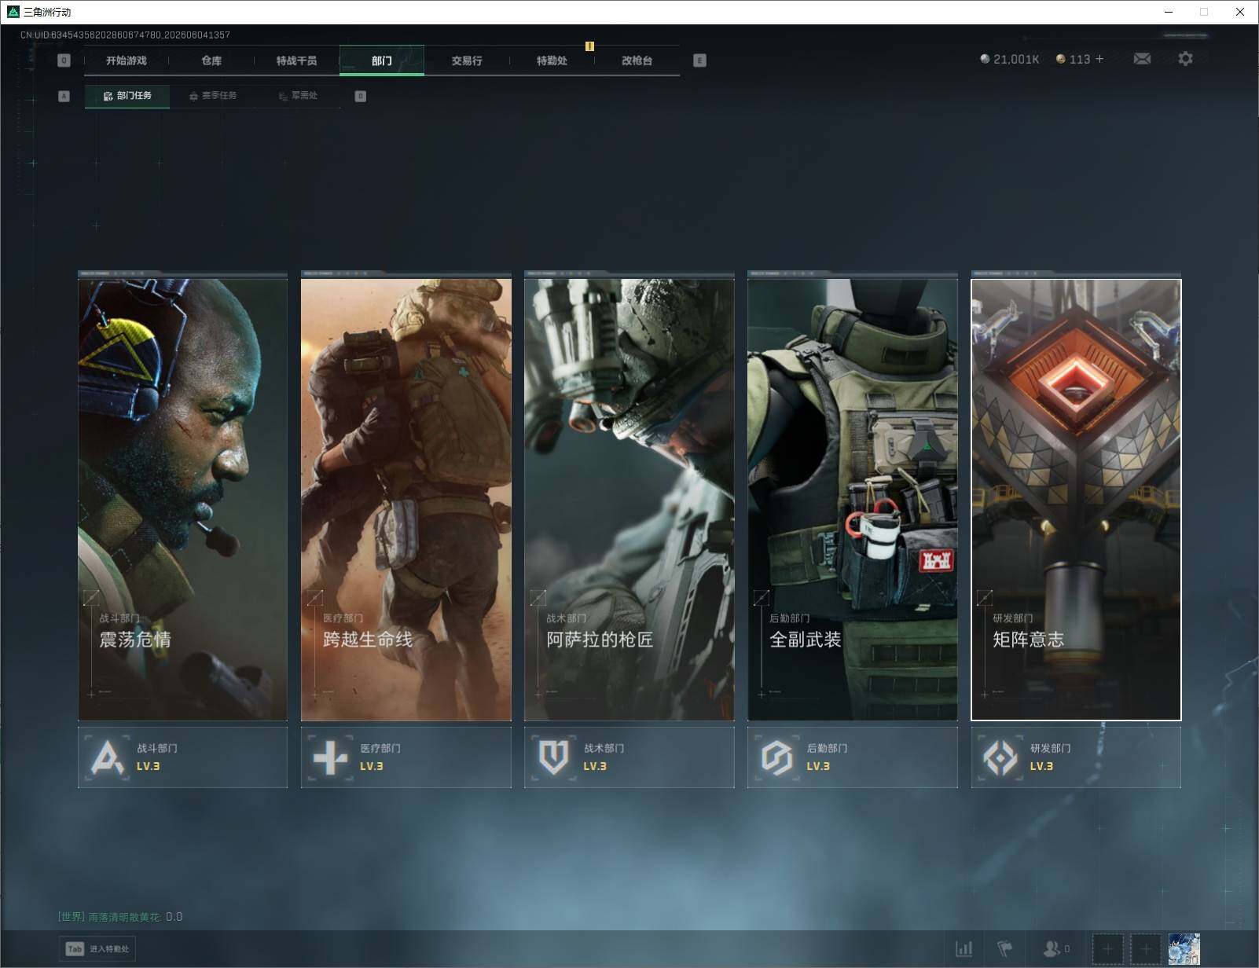Click the Tab 进入特勤处 button
This screenshot has height=968, width=1259.
click(97, 948)
